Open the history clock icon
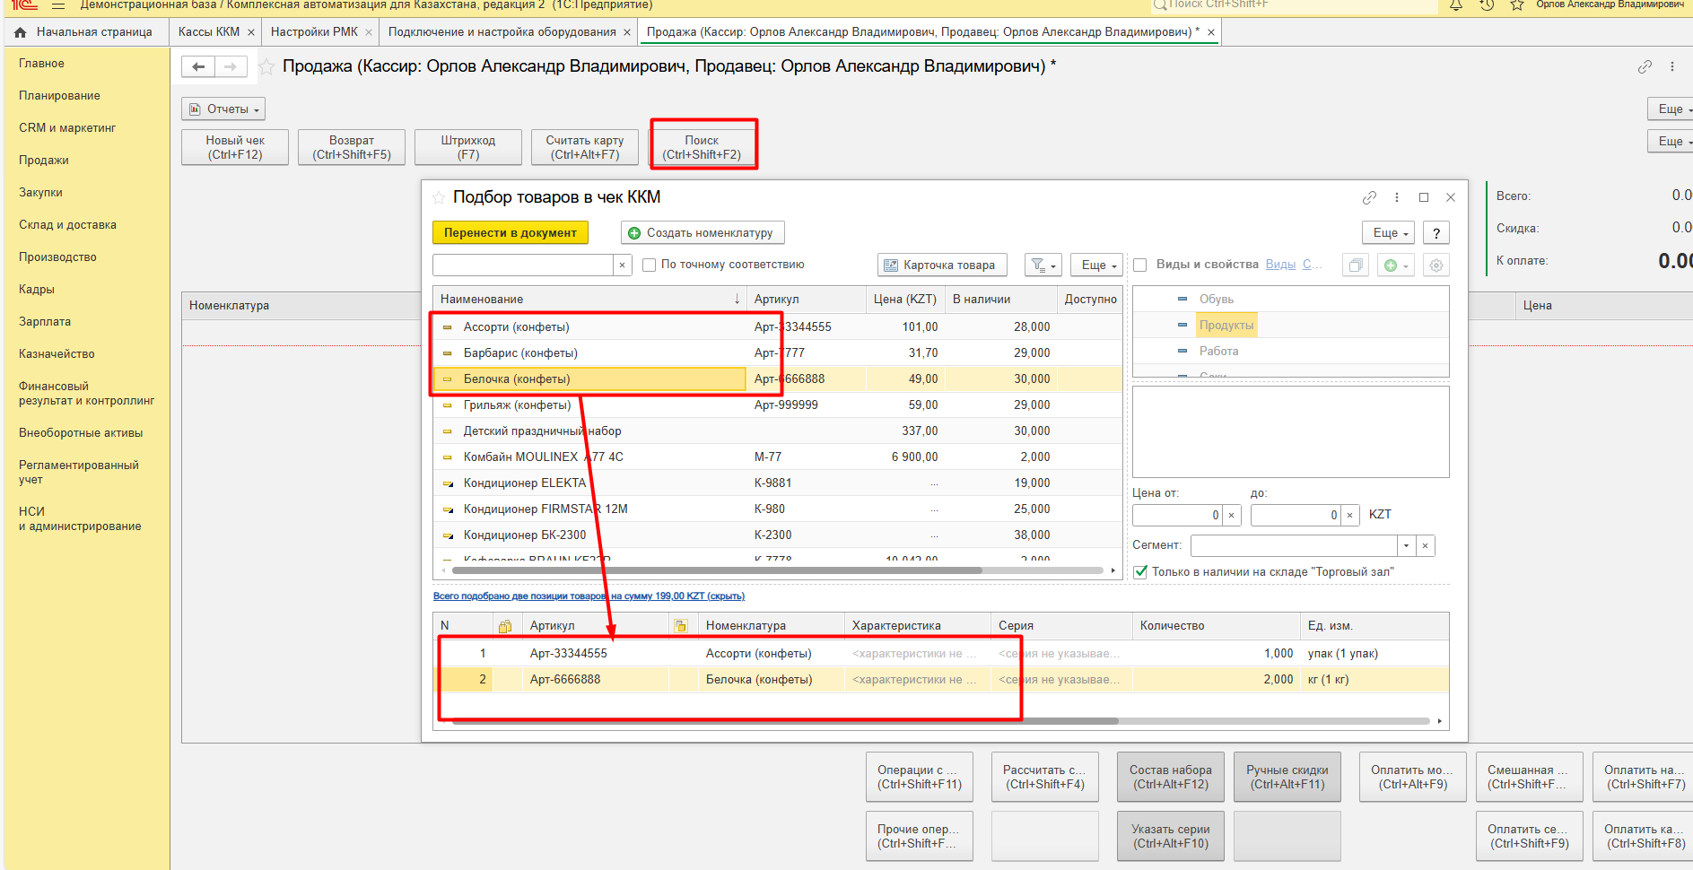Screen dimensions: 1693x870 tap(1487, 4)
